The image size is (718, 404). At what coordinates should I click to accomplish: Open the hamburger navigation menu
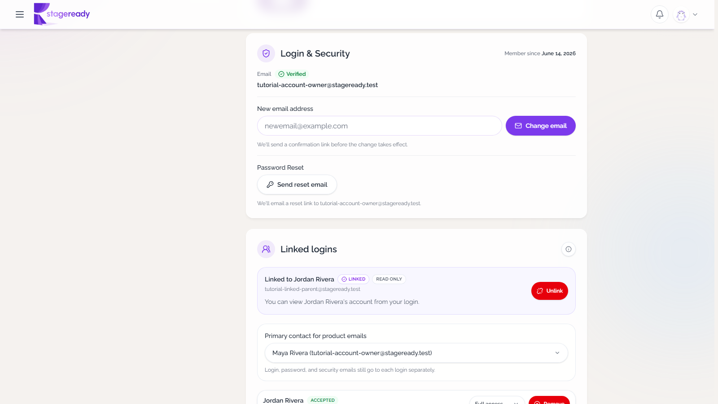[x=20, y=14]
